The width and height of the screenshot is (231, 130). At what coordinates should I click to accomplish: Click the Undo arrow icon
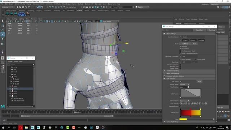26,7
